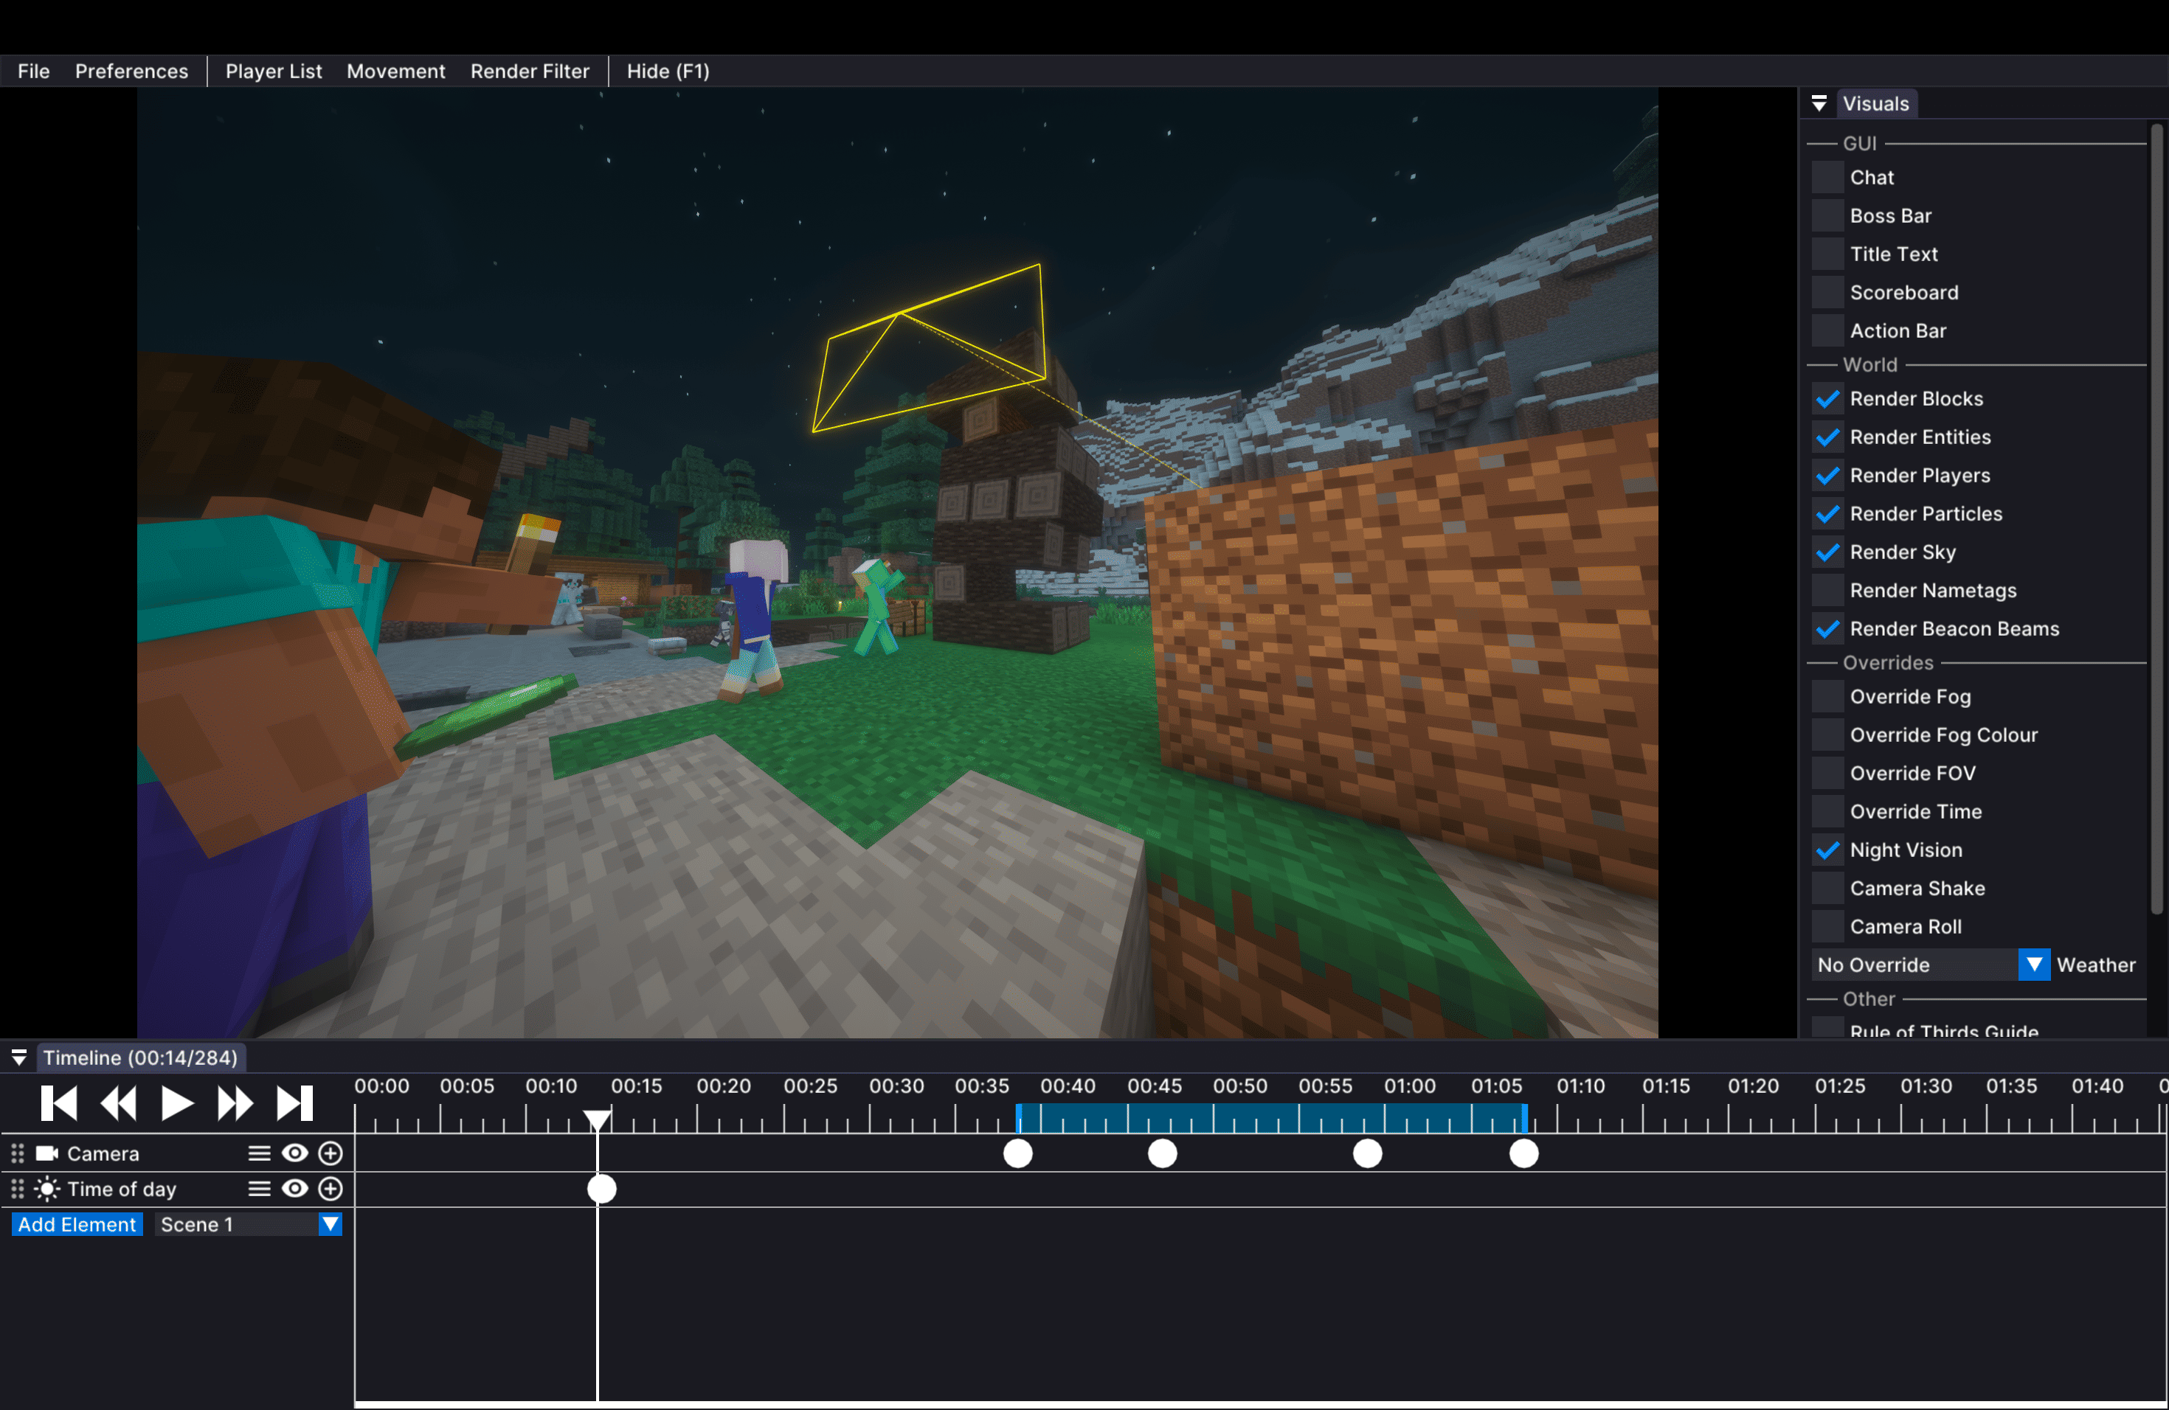Rewind playback with the double-left arrows
This screenshot has width=2169, height=1410.
pyautogui.click(x=119, y=1103)
